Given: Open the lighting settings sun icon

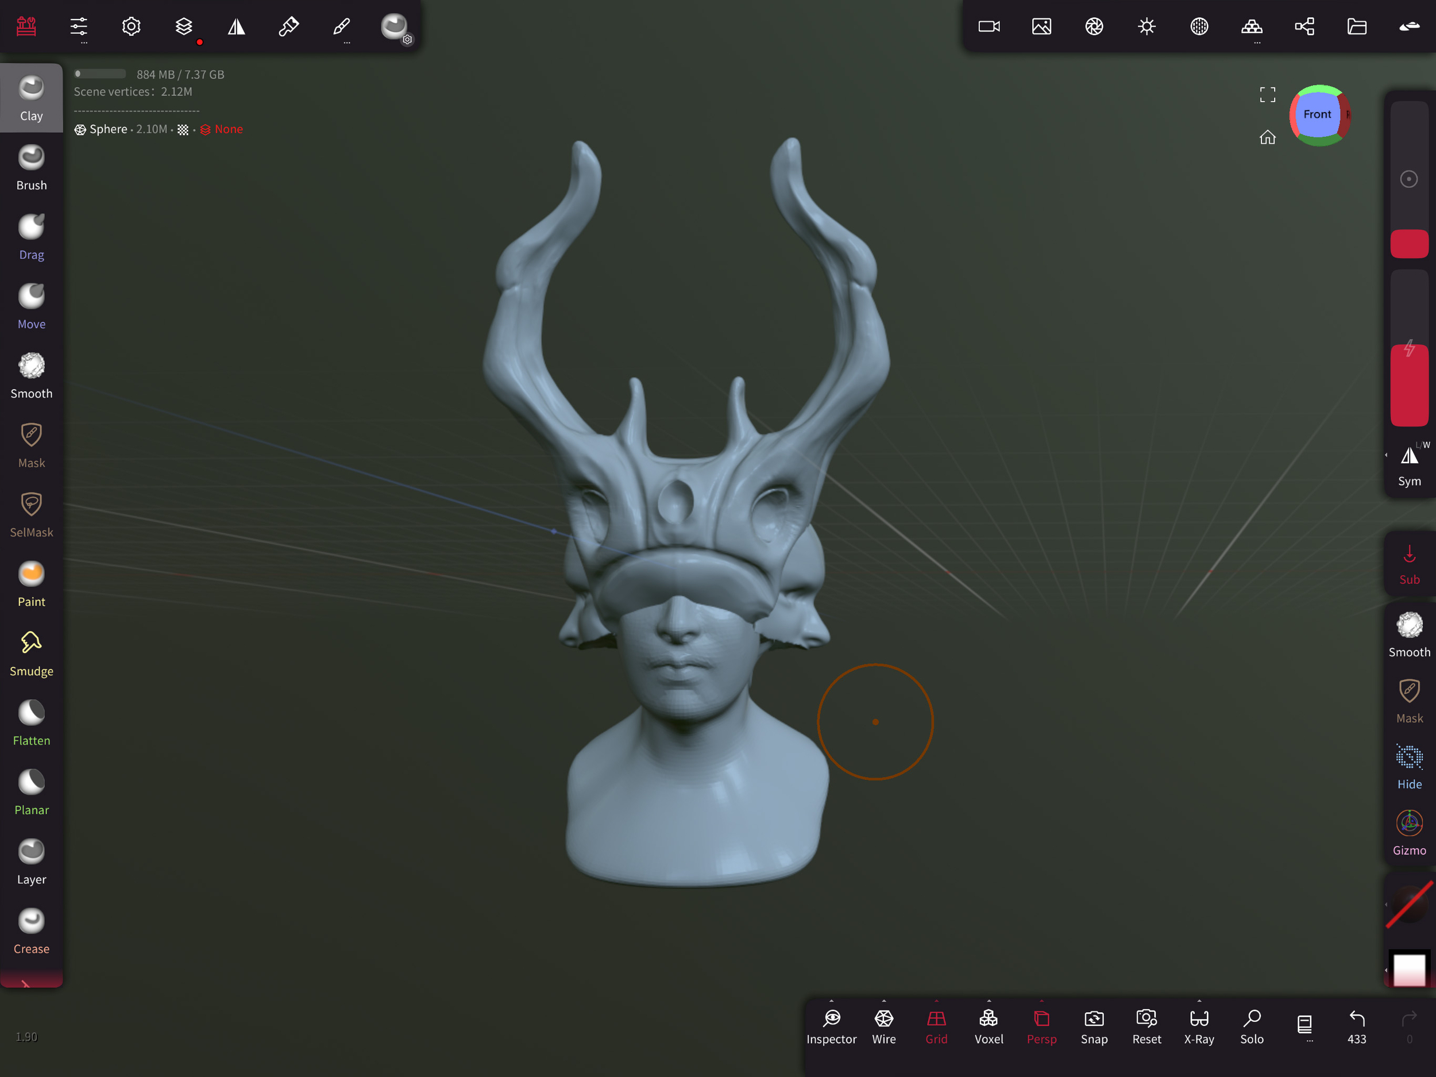Looking at the screenshot, I should [1147, 26].
